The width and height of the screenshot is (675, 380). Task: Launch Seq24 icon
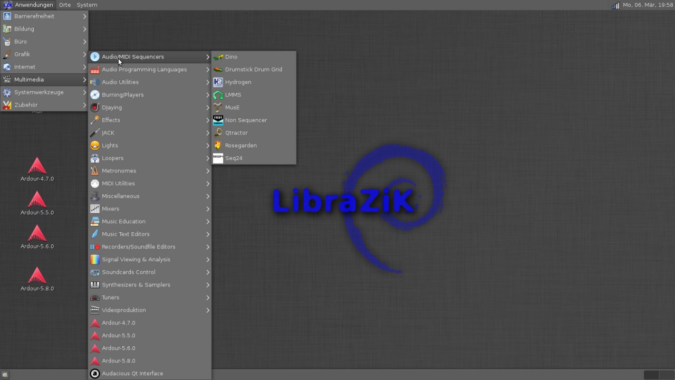[218, 158]
